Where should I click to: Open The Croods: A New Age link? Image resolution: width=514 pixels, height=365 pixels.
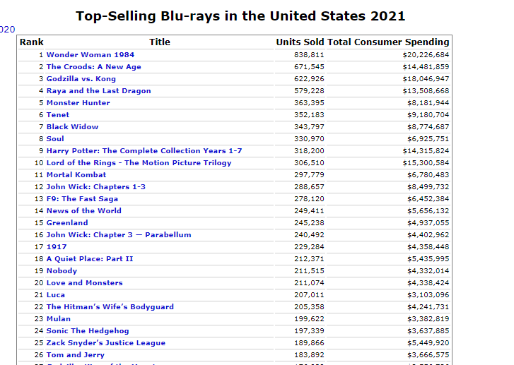click(x=94, y=67)
